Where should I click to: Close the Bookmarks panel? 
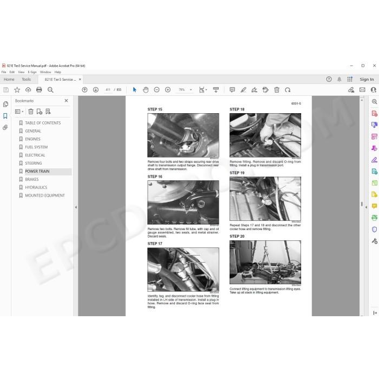pyautogui.click(x=66, y=101)
